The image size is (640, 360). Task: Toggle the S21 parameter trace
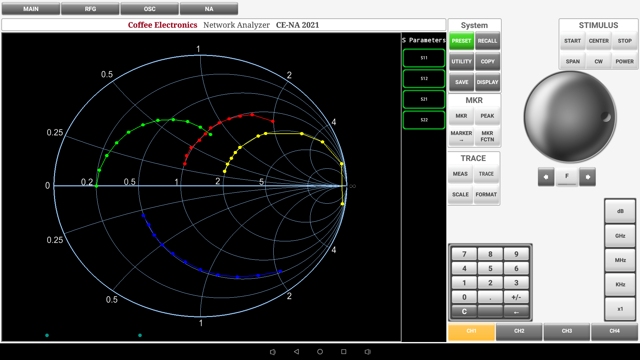point(424,99)
